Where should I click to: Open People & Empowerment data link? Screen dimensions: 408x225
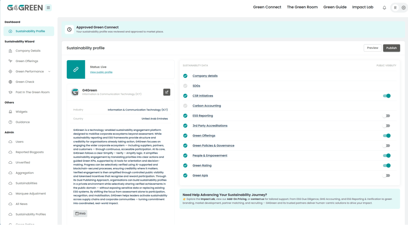tap(210, 155)
